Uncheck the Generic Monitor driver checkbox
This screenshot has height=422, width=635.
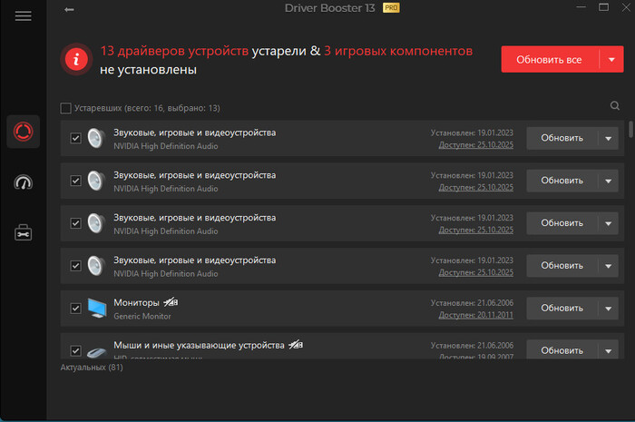[76, 309]
